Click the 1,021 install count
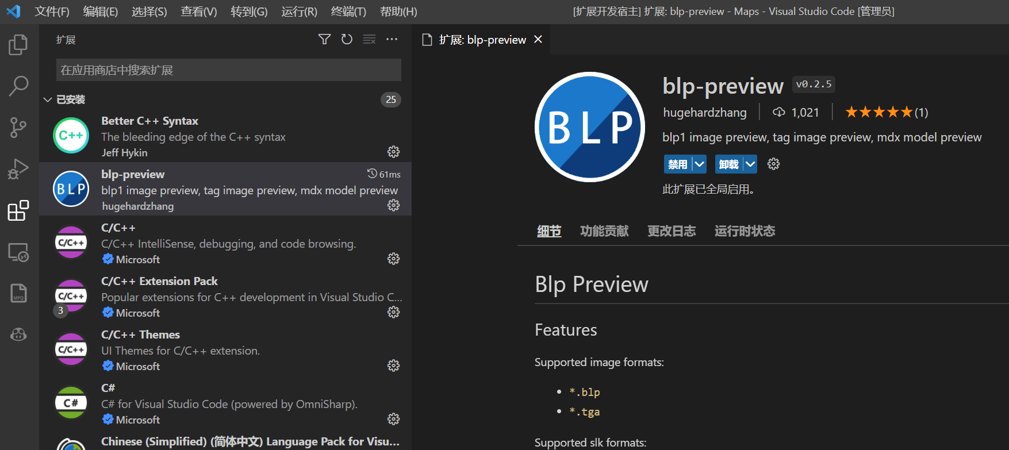The width and height of the screenshot is (1009, 450). [805, 113]
